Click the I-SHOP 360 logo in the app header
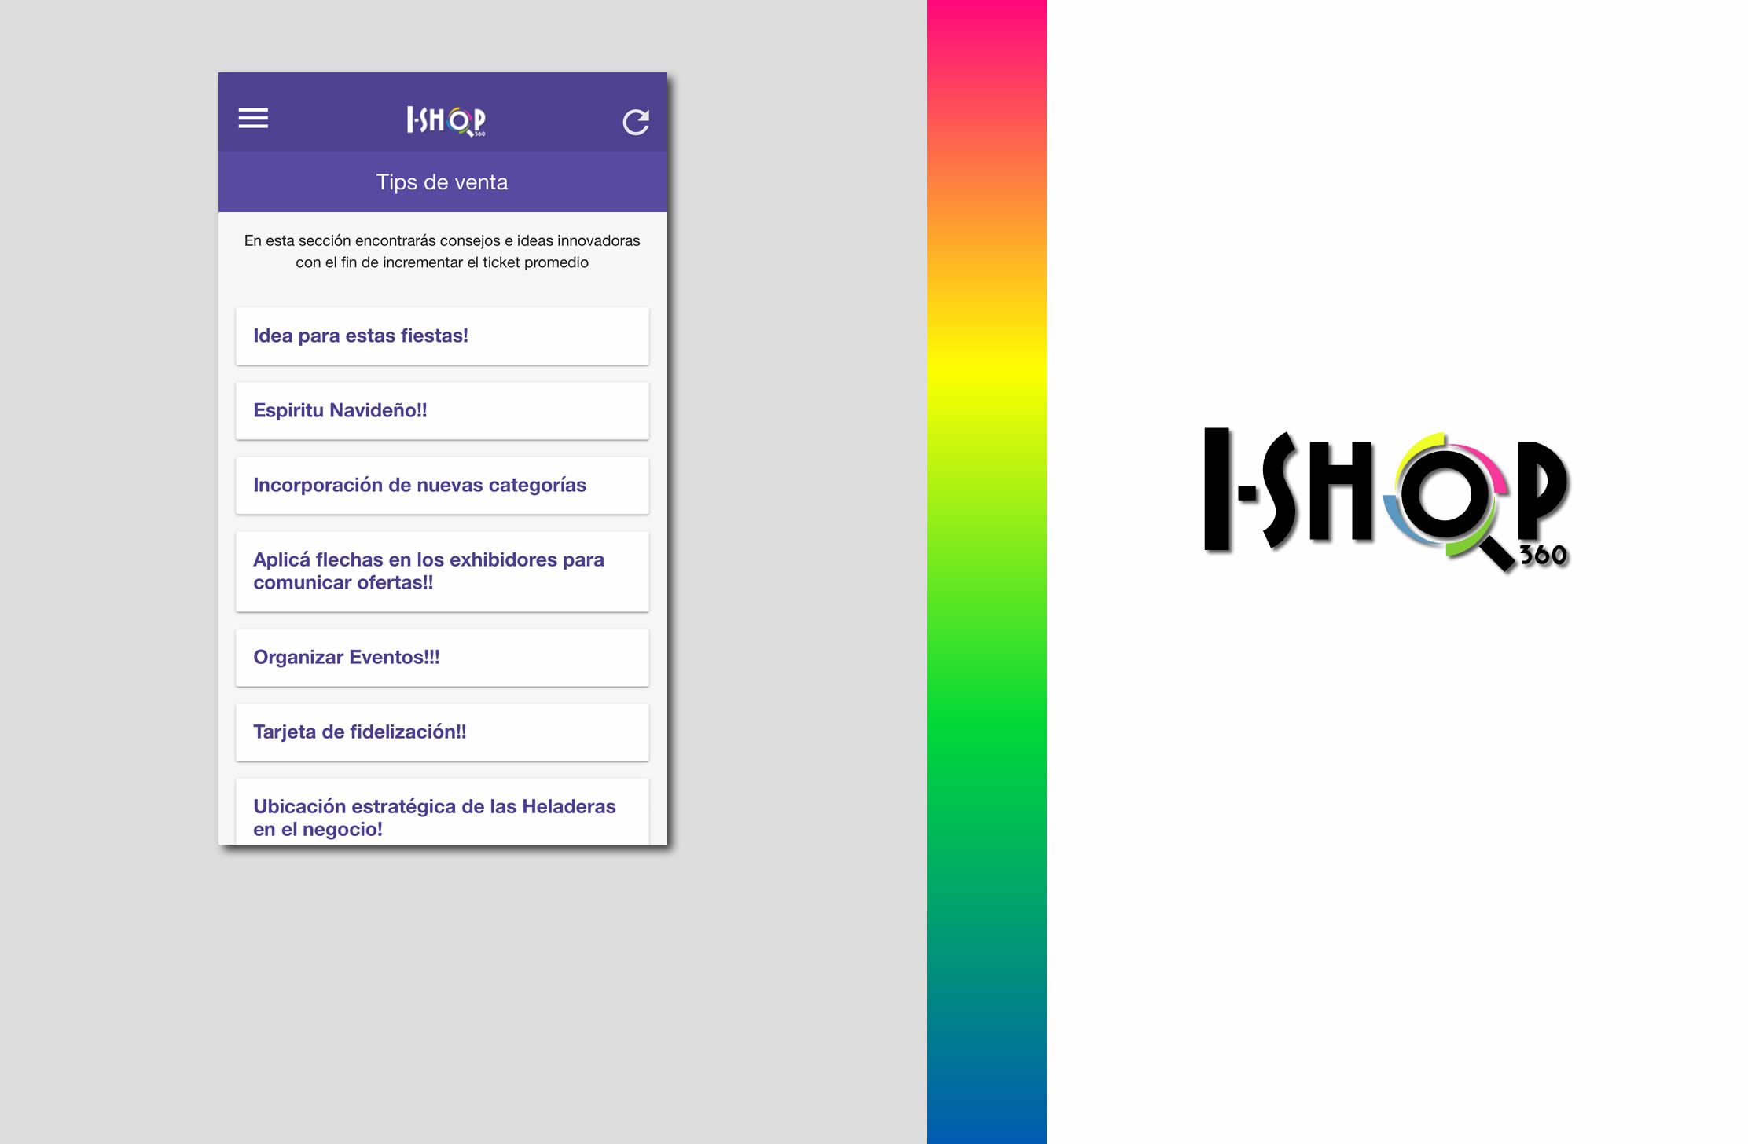This screenshot has height=1144, width=1748. (446, 121)
